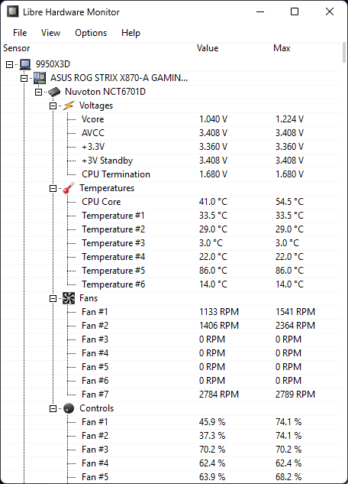Click the 1.040 V Vcore value
Image resolution: width=348 pixels, height=484 pixels.
click(213, 119)
